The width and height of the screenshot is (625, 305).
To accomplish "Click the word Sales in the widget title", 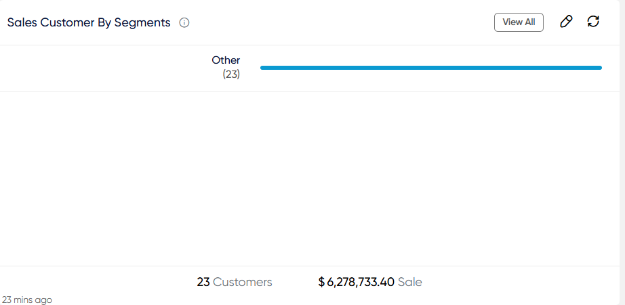I will [x=22, y=23].
